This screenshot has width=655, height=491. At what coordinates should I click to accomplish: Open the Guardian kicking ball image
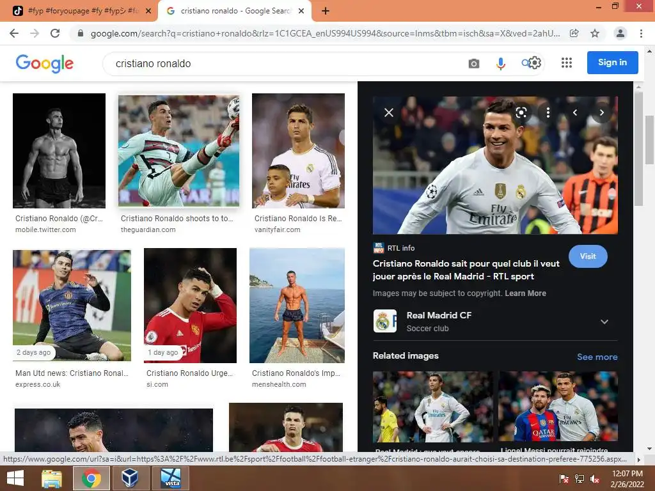tap(179, 151)
